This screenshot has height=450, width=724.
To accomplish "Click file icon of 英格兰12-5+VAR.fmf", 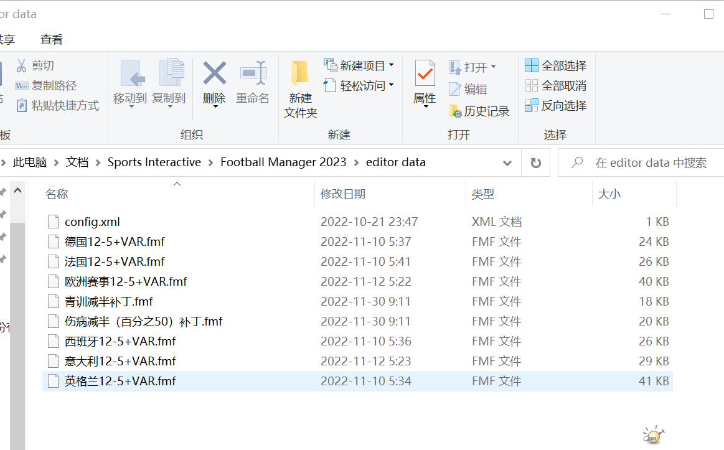I will coord(53,382).
